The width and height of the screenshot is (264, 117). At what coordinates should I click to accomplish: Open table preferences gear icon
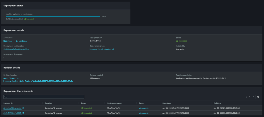click(258, 97)
